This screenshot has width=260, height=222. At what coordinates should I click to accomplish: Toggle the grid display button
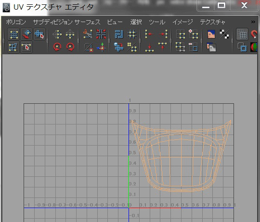[x=242, y=34]
